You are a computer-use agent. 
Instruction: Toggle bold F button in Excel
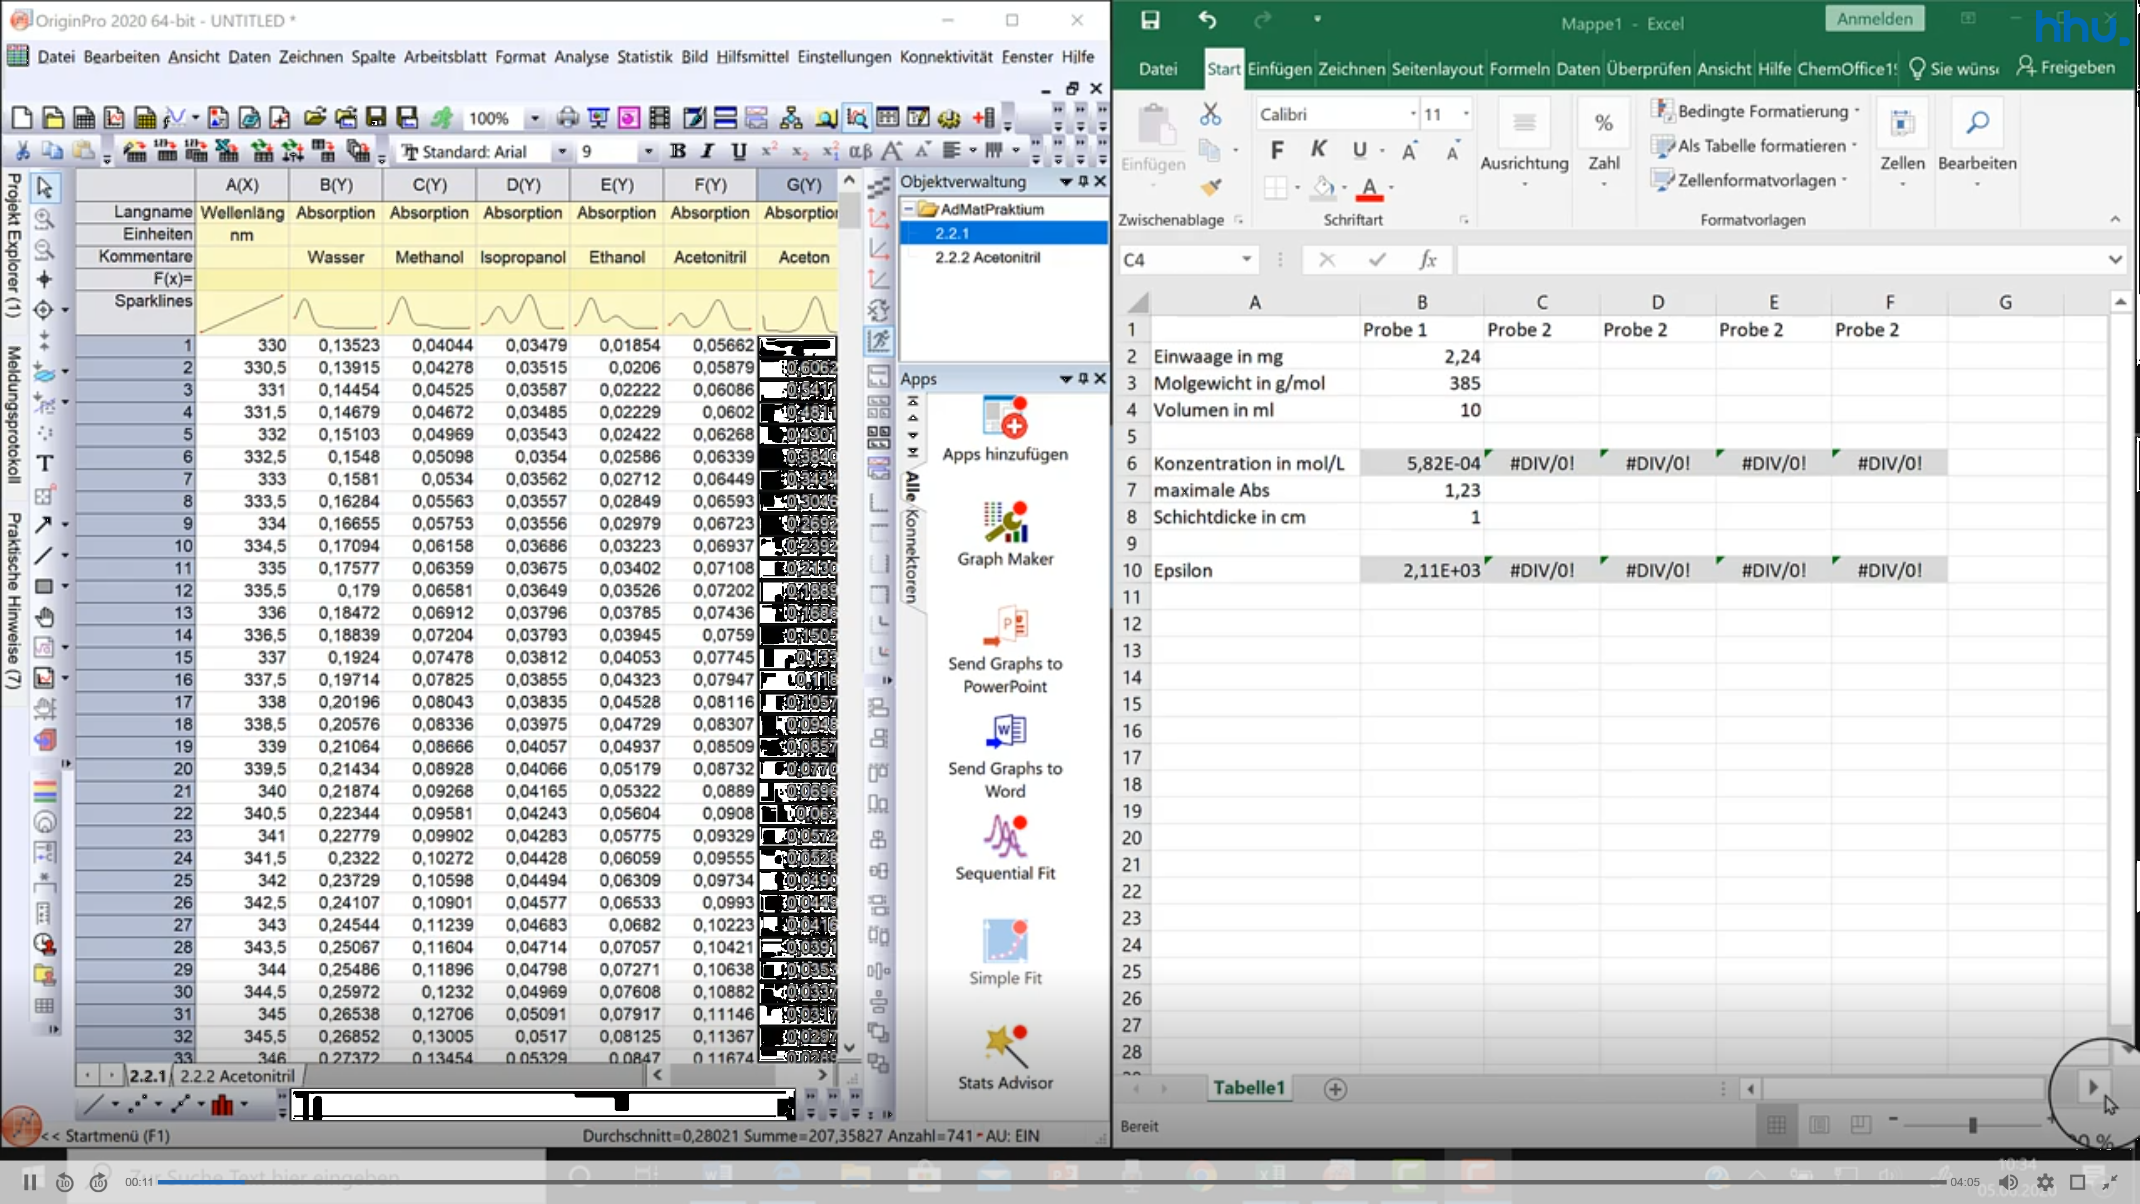(x=1277, y=151)
